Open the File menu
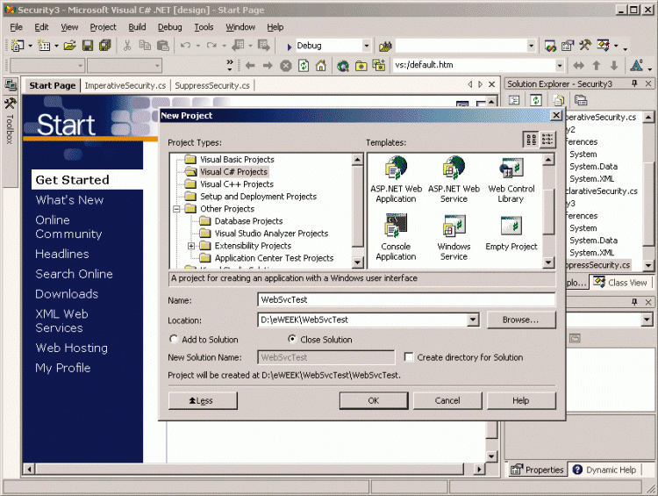Viewport: 658px width, 496px height. (16, 27)
